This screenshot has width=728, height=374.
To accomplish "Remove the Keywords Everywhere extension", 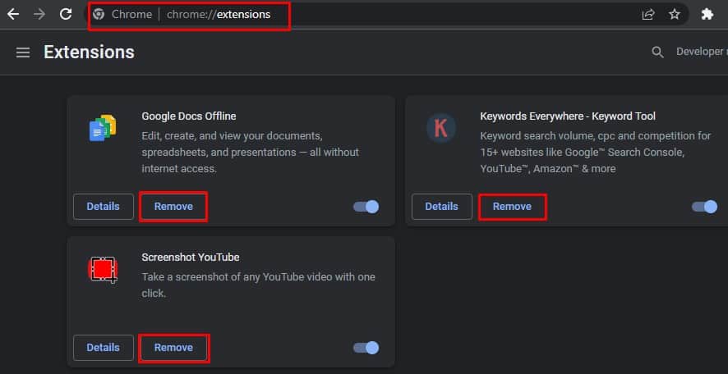I will coord(512,207).
